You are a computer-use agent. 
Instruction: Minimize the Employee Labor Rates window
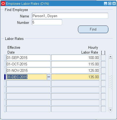[106, 3]
